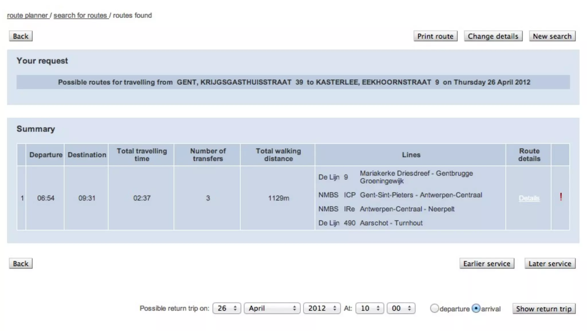The height and width of the screenshot is (331, 587).
Task: Open the minutes dropdown showing 00
Action: tap(401, 308)
